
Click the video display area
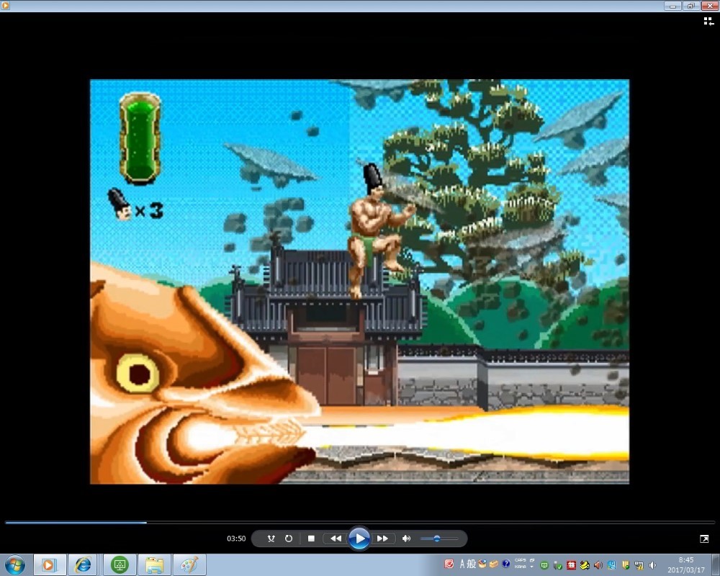(359, 282)
